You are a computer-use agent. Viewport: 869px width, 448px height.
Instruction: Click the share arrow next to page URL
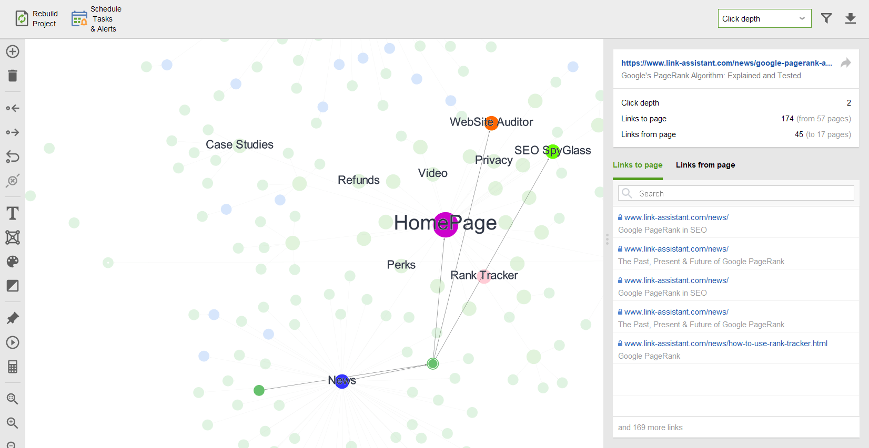tap(846, 63)
